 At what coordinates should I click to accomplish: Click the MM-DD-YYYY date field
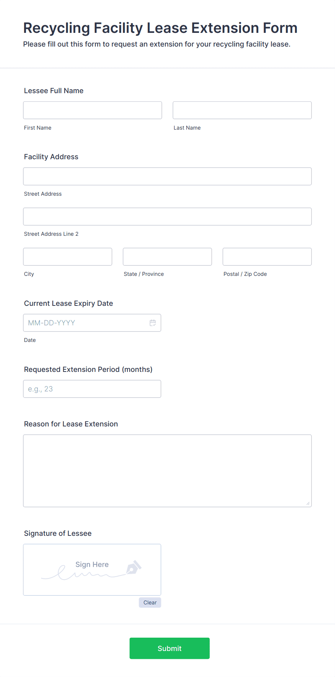pos(92,323)
